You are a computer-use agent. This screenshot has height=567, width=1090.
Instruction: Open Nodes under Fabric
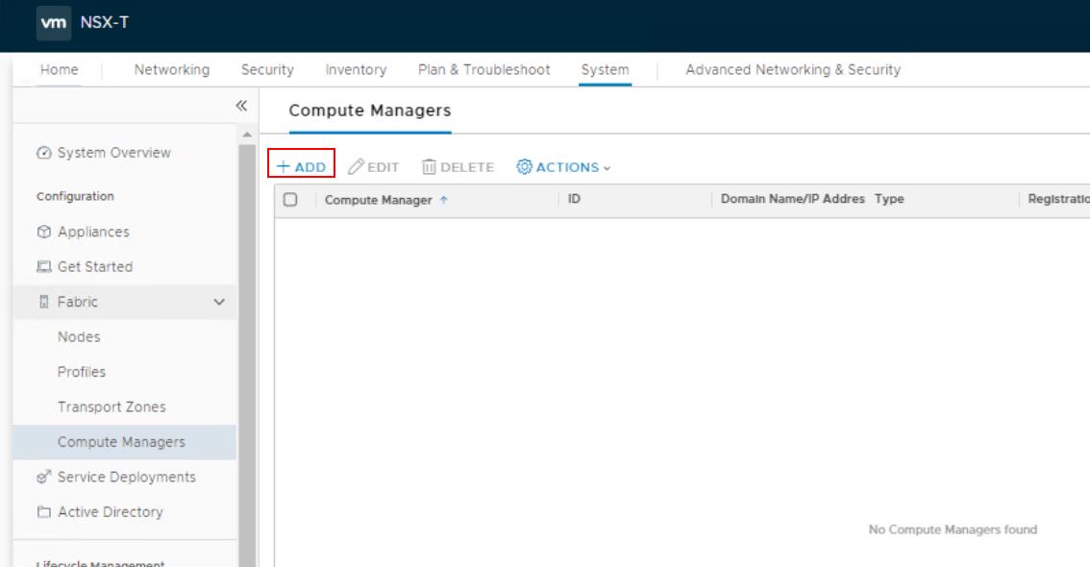pyautogui.click(x=79, y=337)
